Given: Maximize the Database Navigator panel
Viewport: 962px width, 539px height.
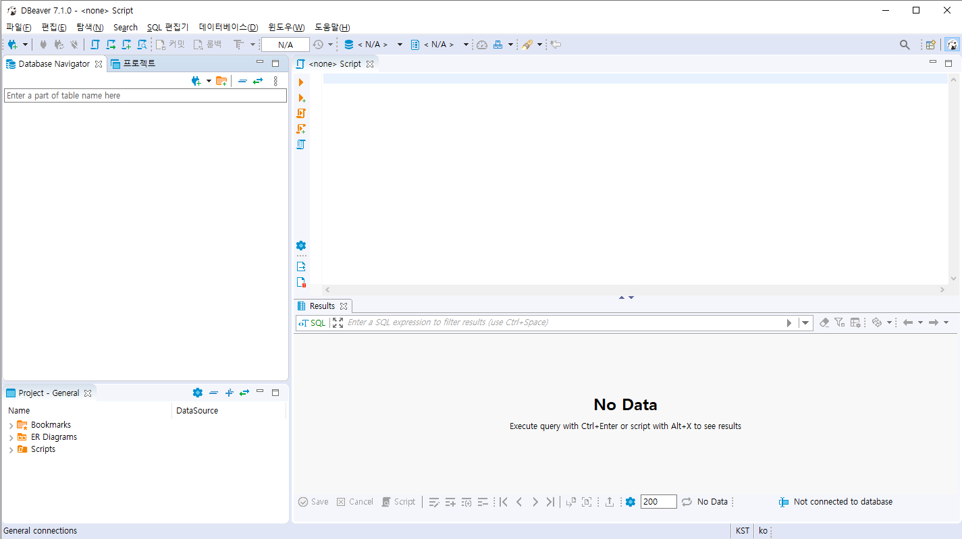Looking at the screenshot, I should 275,63.
